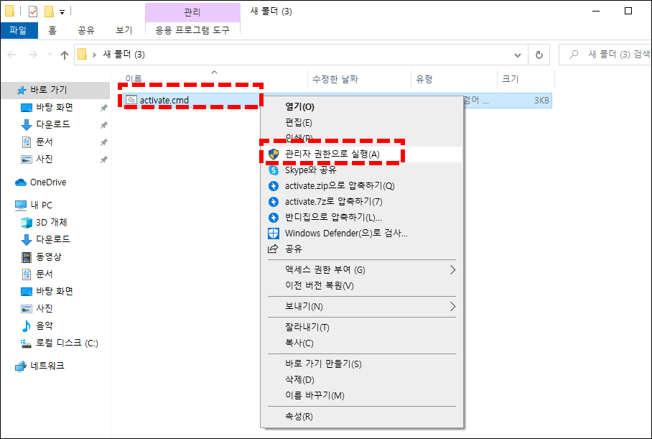Image resolution: width=652 pixels, height=439 pixels.
Task: Select 편집(E) in the context menu
Action: pos(361,123)
